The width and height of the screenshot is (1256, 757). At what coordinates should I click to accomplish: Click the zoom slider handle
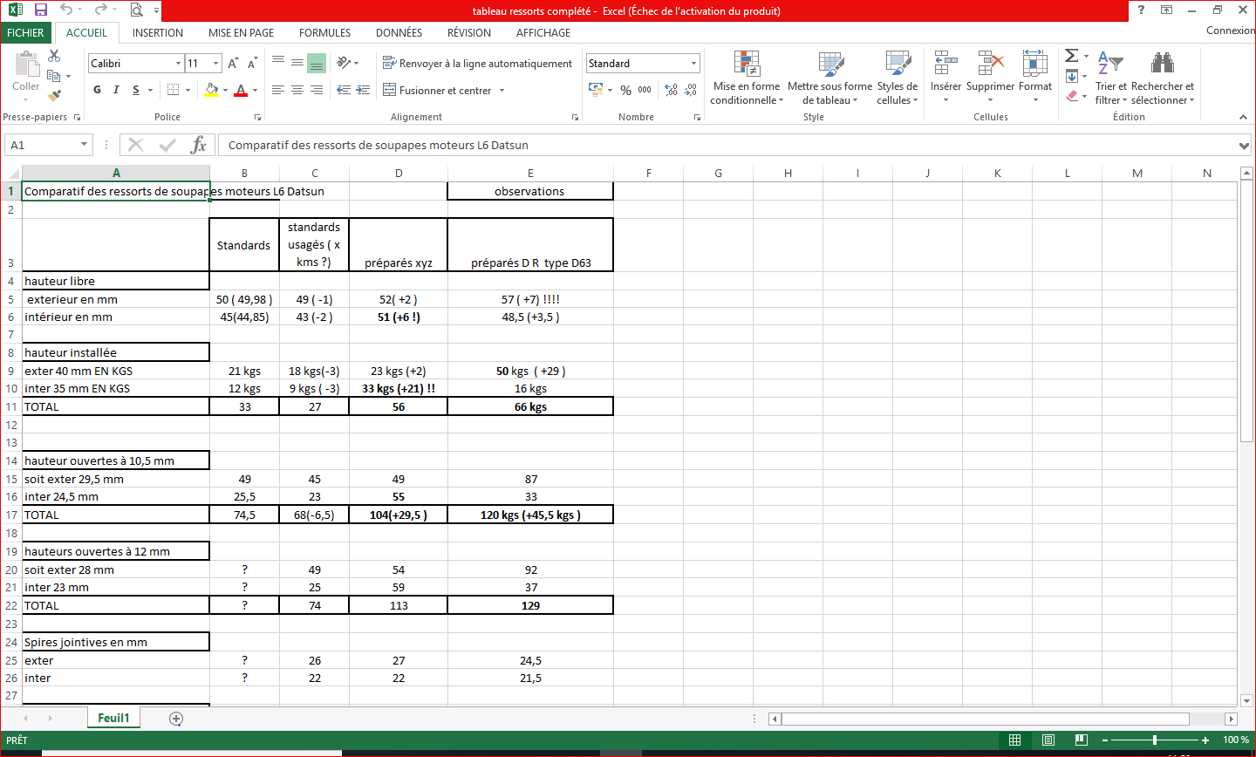(x=1155, y=740)
